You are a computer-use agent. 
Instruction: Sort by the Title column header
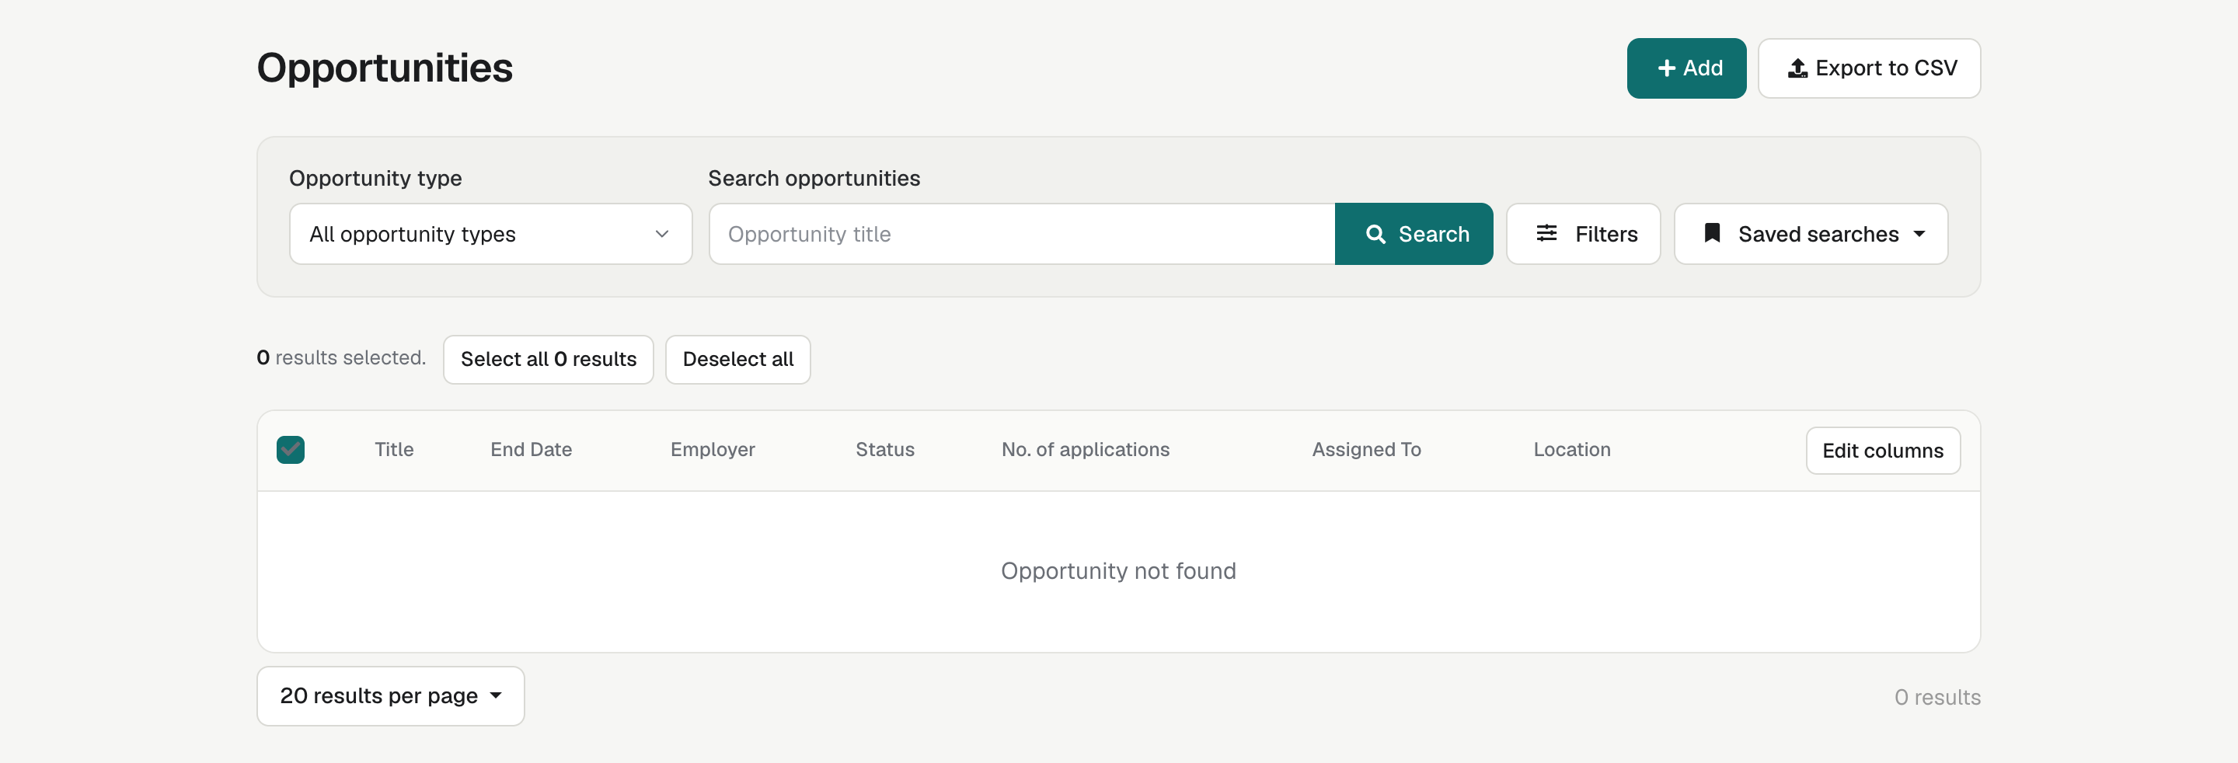[x=393, y=449]
